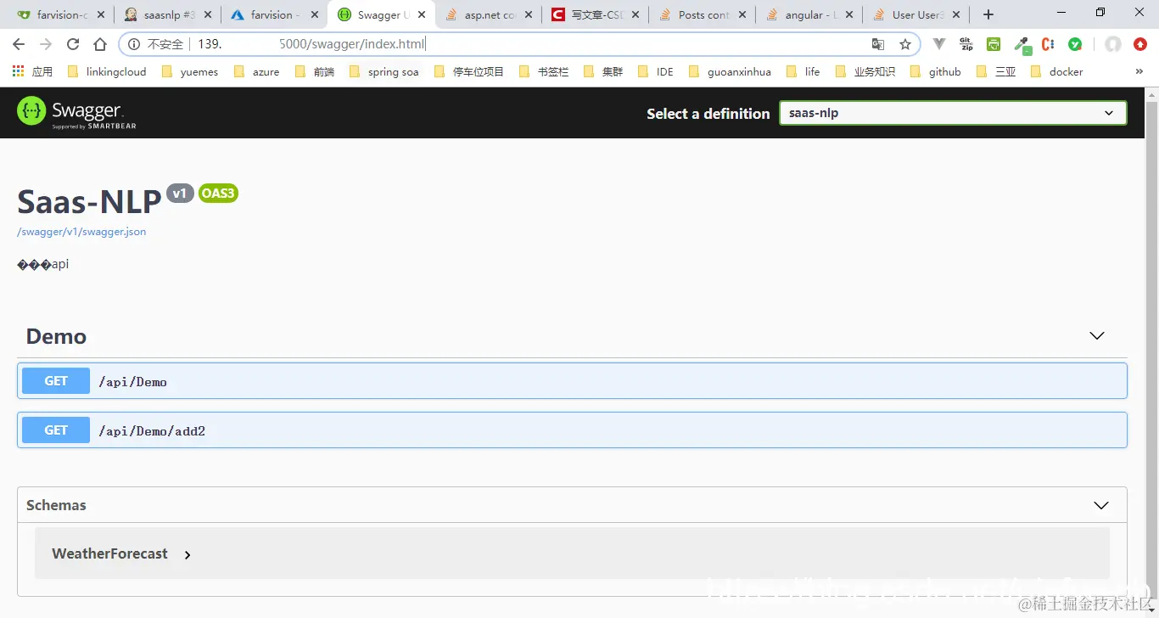Click the browser back arrow

tap(19, 44)
